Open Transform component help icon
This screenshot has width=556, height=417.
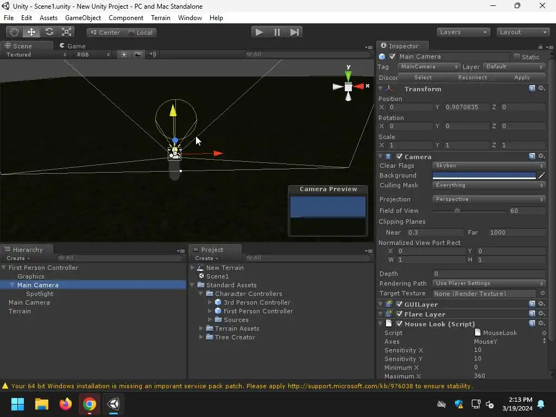532,89
